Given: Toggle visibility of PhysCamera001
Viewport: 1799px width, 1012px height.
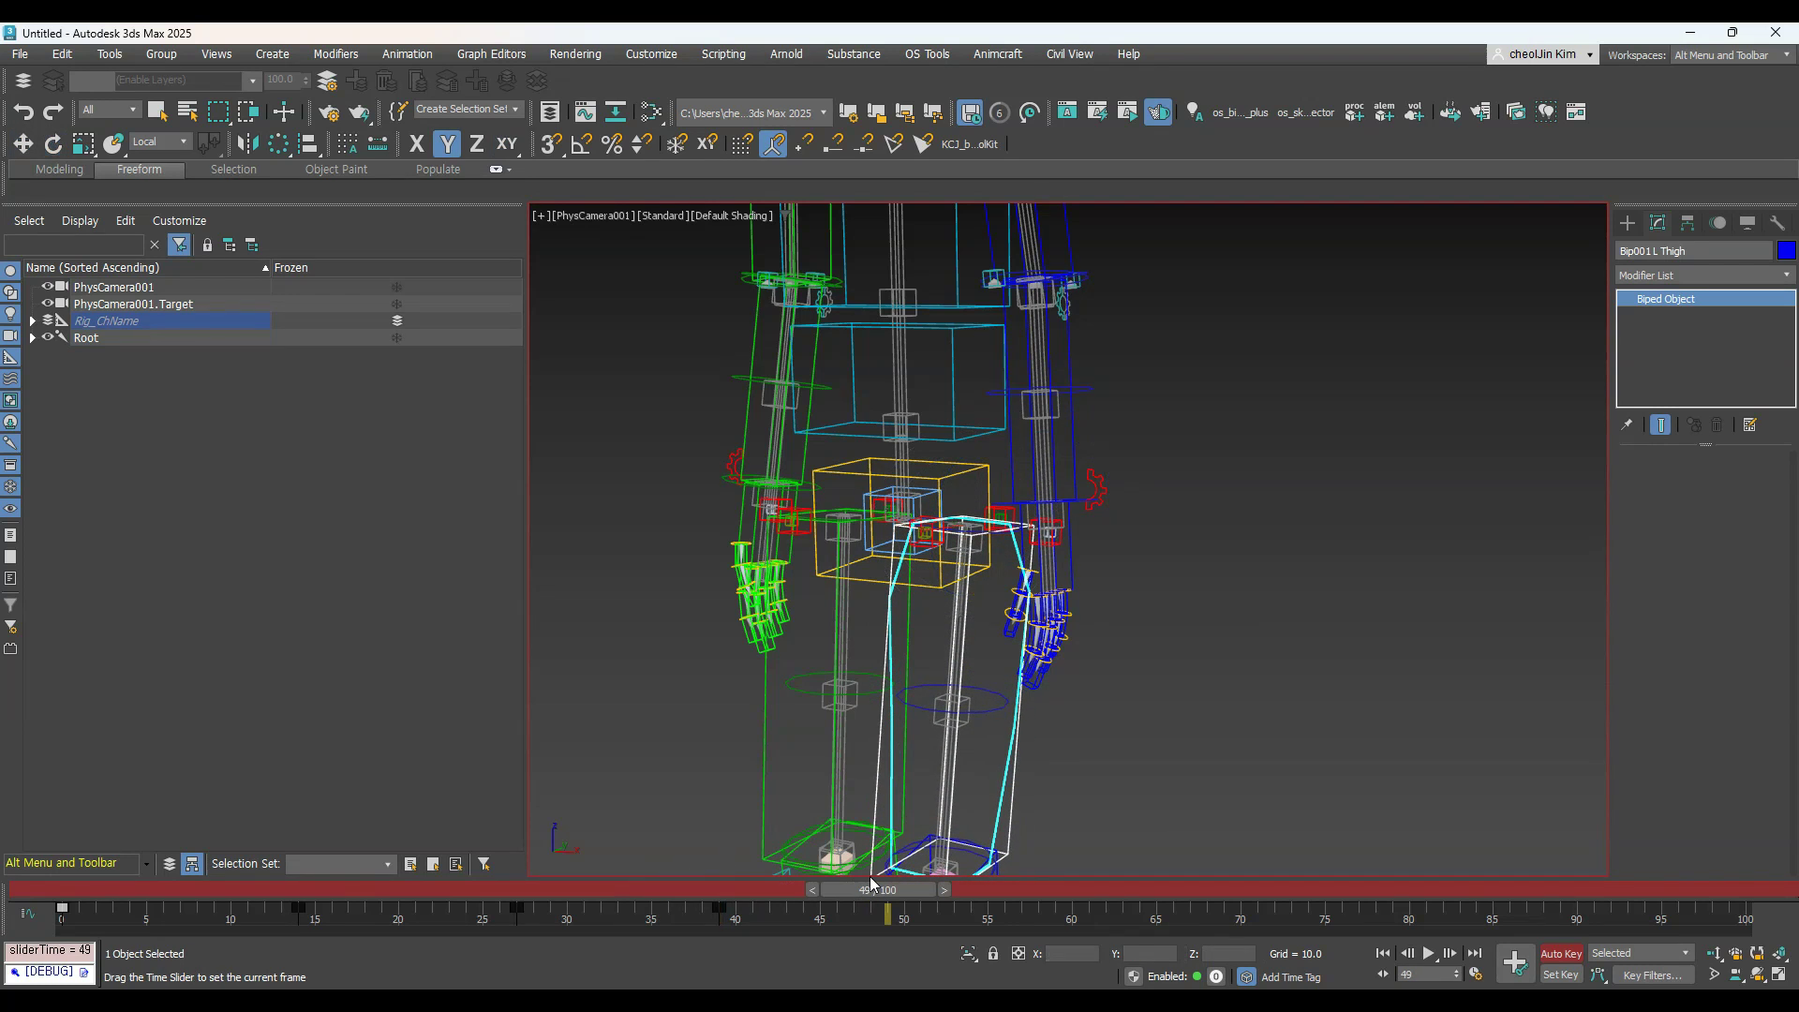Looking at the screenshot, I should pos(47,287).
